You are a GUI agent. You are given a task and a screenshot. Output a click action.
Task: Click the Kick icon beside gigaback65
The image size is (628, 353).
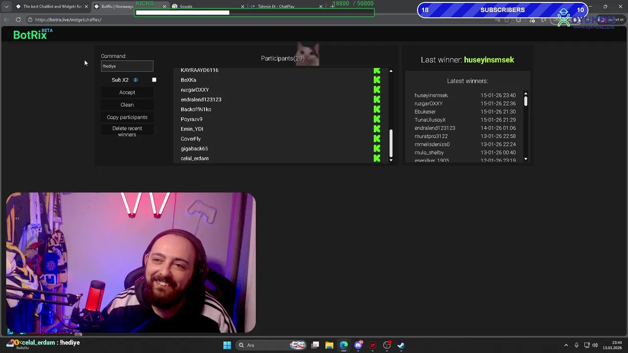tap(377, 149)
